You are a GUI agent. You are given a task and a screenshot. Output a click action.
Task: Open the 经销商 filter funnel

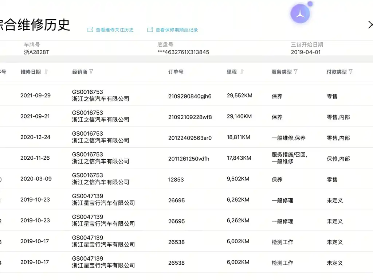click(91, 72)
